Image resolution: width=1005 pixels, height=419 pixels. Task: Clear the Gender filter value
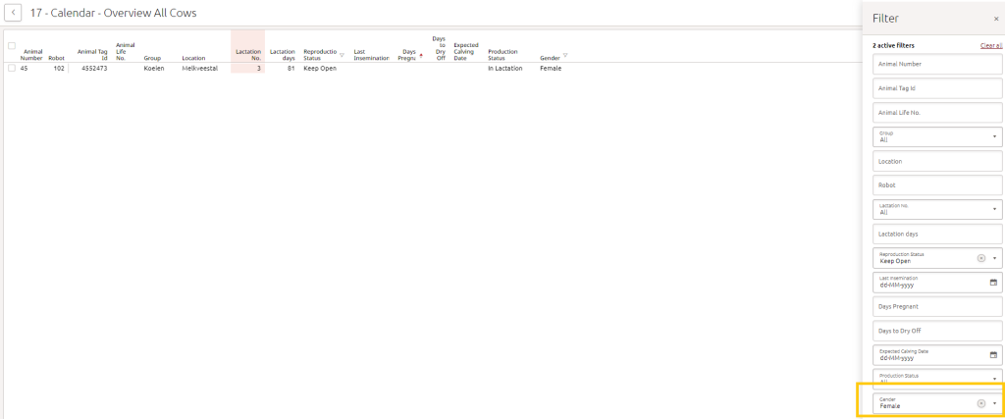(x=980, y=403)
